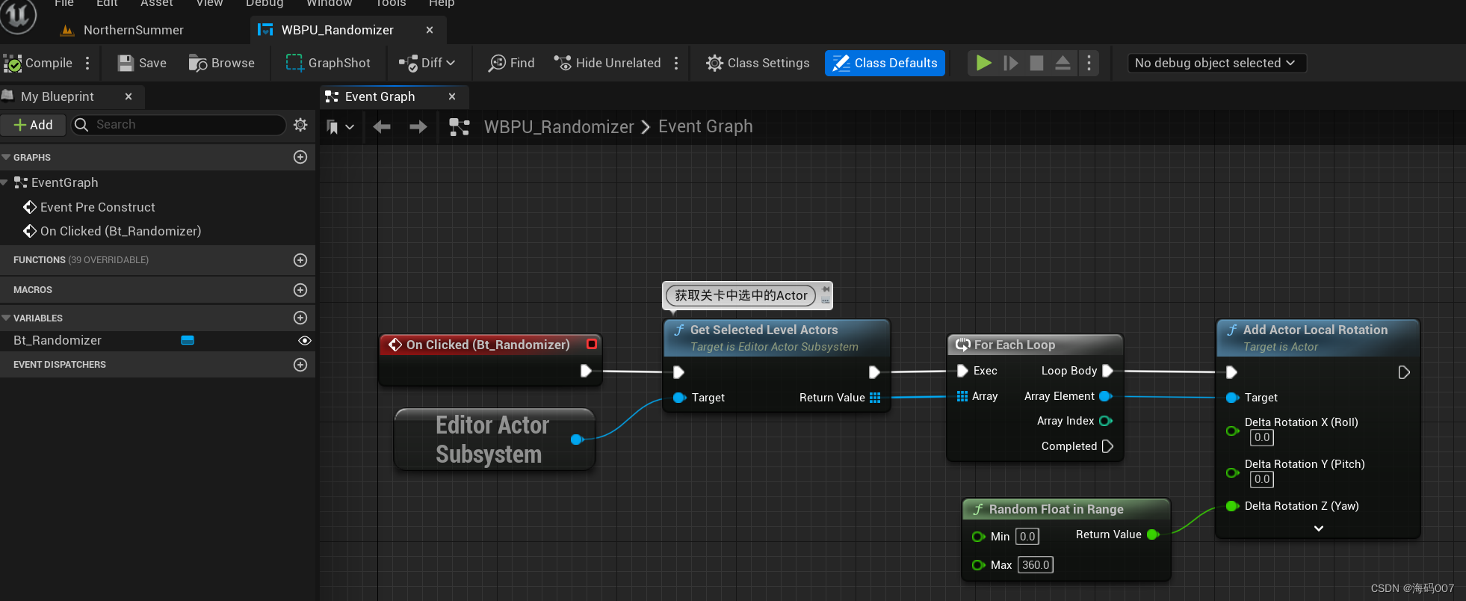
Task: Edit Random Float Max value 360.0
Action: pos(1036,564)
